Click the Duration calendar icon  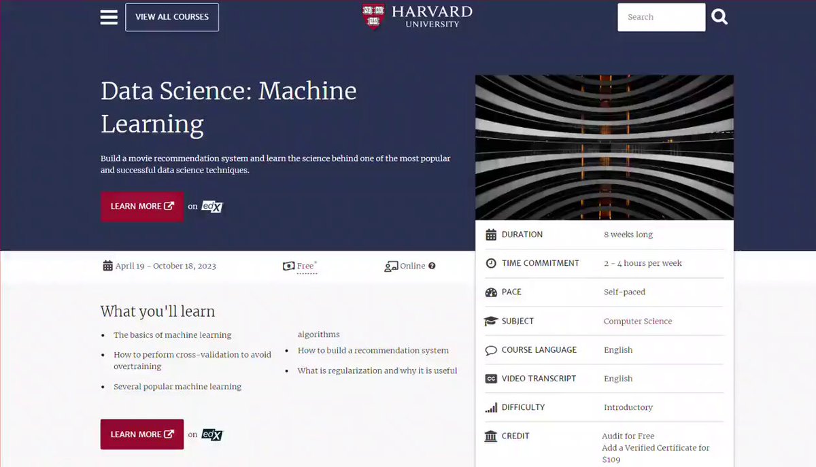coord(491,235)
